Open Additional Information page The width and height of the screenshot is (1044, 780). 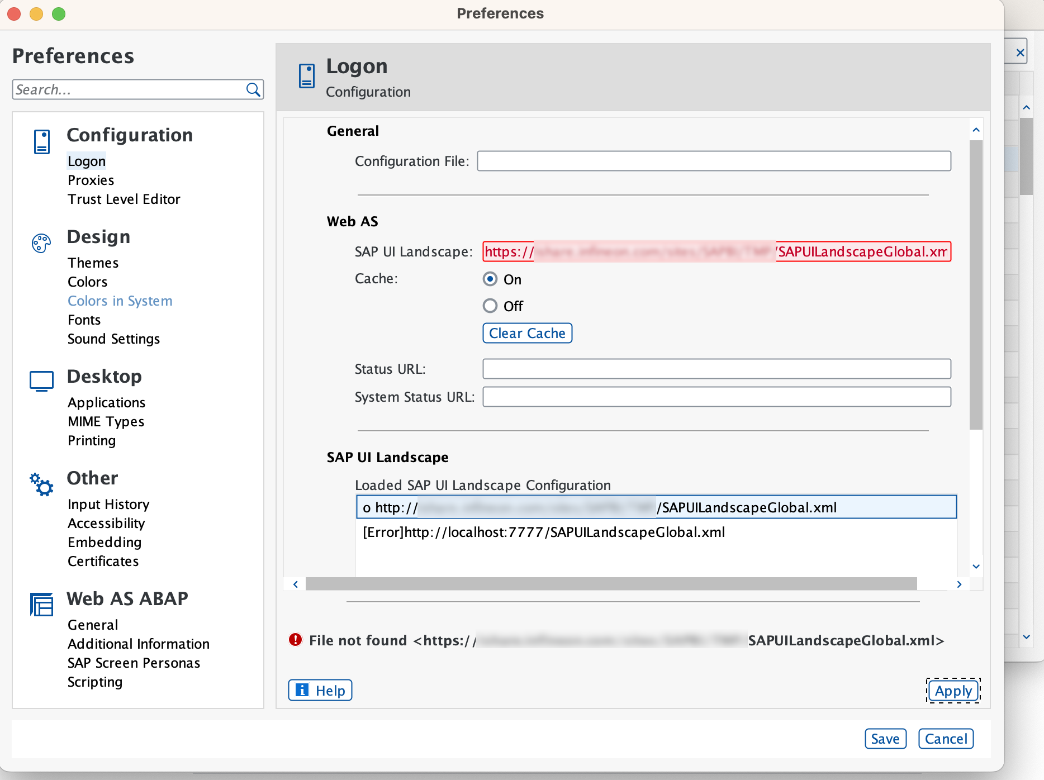click(139, 644)
